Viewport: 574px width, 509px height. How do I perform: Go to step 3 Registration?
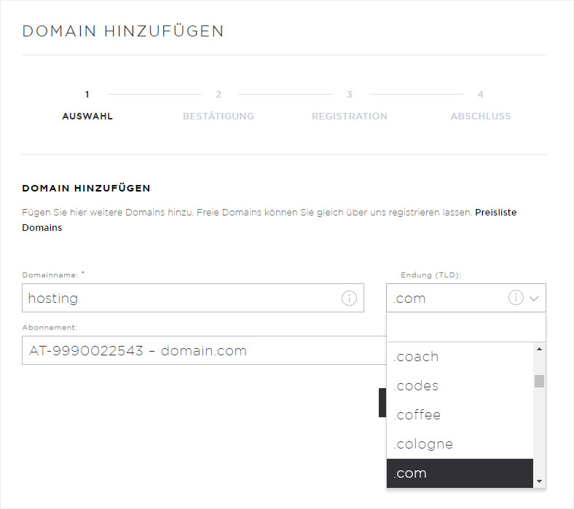[x=349, y=106]
